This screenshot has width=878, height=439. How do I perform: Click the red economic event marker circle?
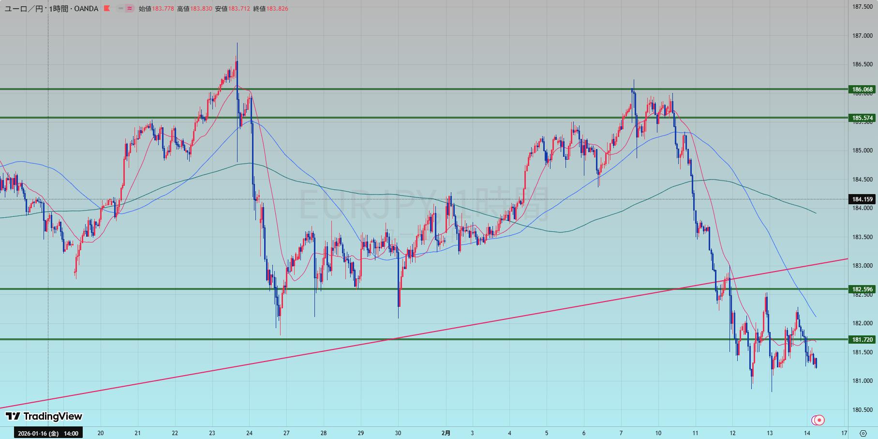[819, 420]
